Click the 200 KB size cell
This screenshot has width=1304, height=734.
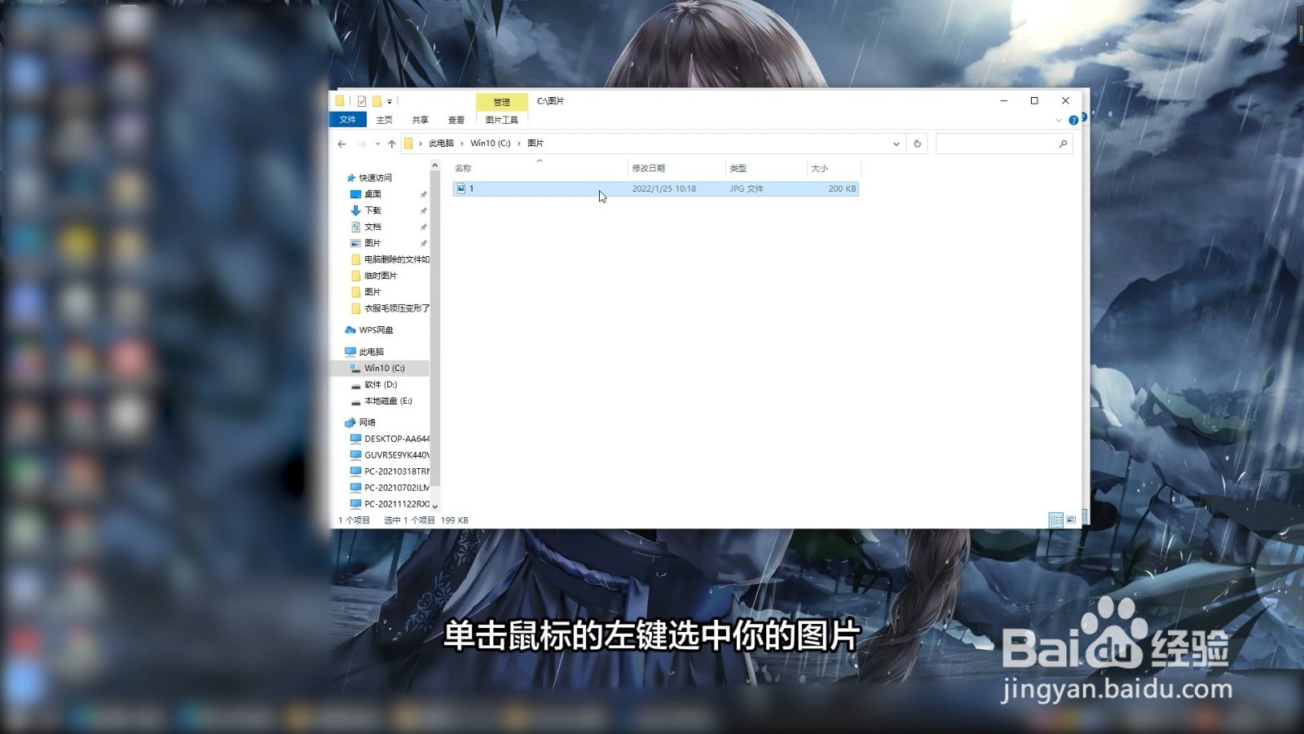click(x=842, y=188)
